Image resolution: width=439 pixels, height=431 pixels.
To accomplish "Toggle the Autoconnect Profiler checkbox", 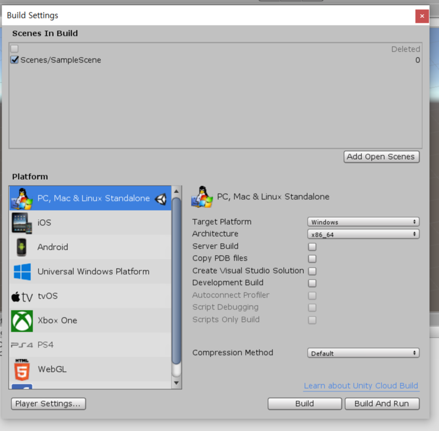I will [x=312, y=295].
